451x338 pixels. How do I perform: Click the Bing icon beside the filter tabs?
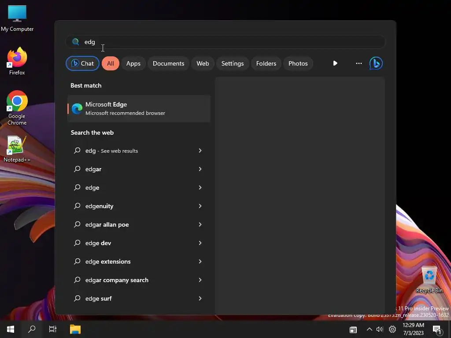click(376, 63)
